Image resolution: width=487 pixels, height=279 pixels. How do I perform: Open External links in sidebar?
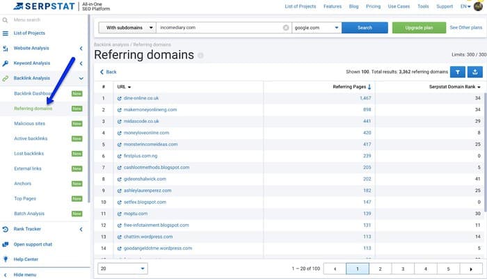pyautogui.click(x=28, y=168)
